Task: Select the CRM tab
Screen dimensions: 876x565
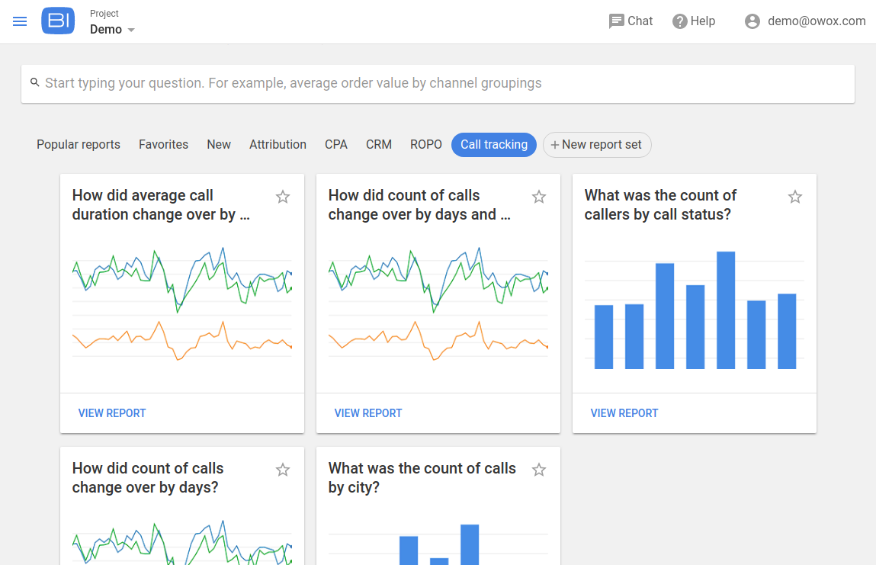Action: point(379,144)
